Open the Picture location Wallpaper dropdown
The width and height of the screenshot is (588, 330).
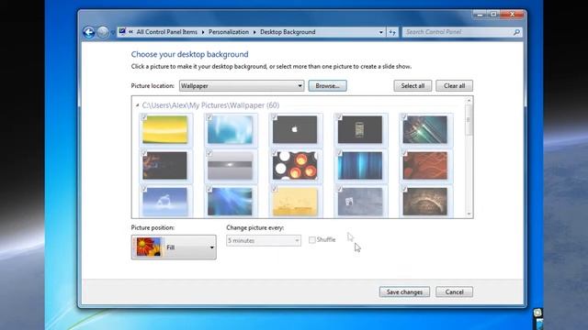[x=242, y=85]
